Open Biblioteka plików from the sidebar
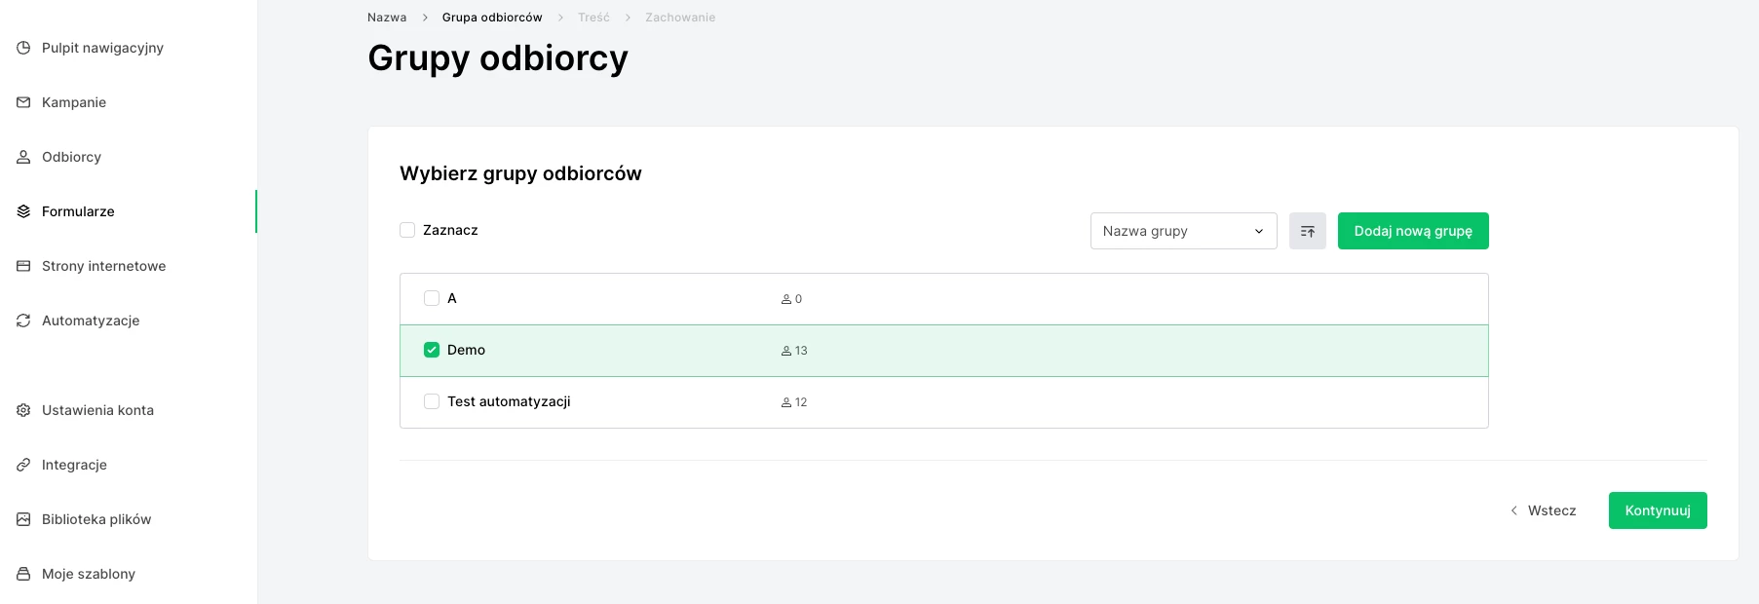This screenshot has height=604, width=1759. pyautogui.click(x=96, y=519)
